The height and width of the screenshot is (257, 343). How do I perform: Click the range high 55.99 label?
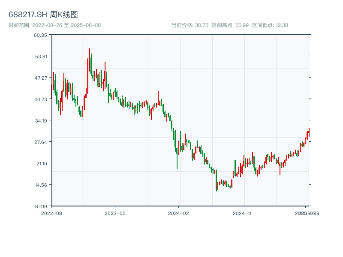point(230,25)
